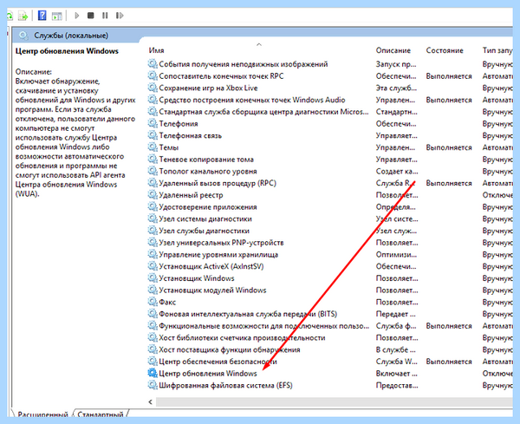Select Шифрованная файловая система (EFS)

(x=225, y=385)
